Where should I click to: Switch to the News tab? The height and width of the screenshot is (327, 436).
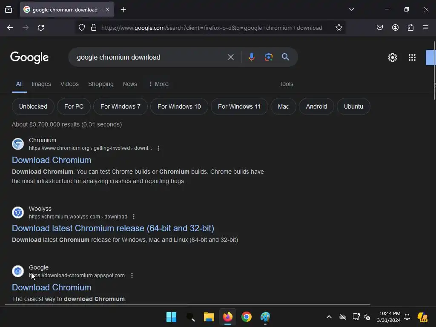[x=130, y=84]
